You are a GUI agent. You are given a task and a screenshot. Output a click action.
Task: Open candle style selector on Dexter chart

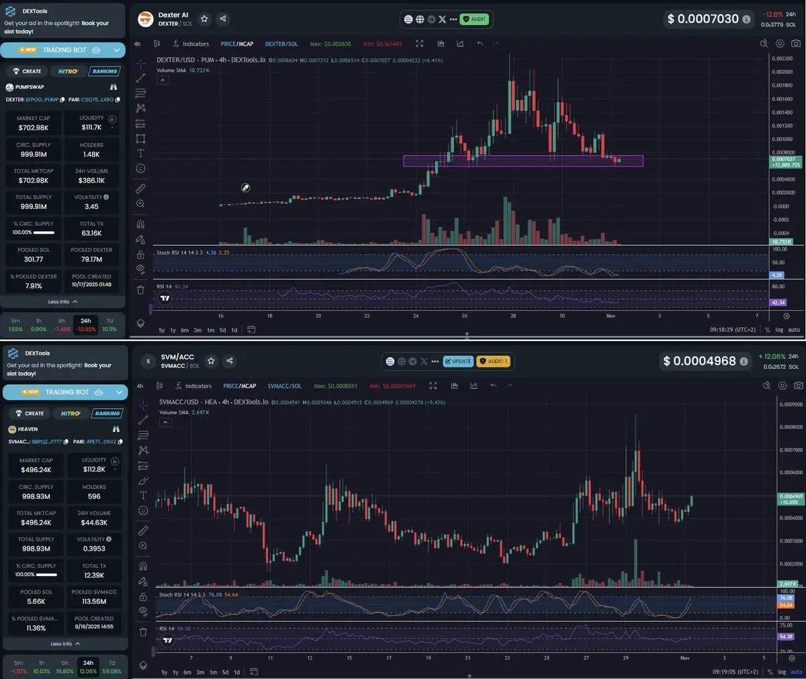(x=156, y=44)
